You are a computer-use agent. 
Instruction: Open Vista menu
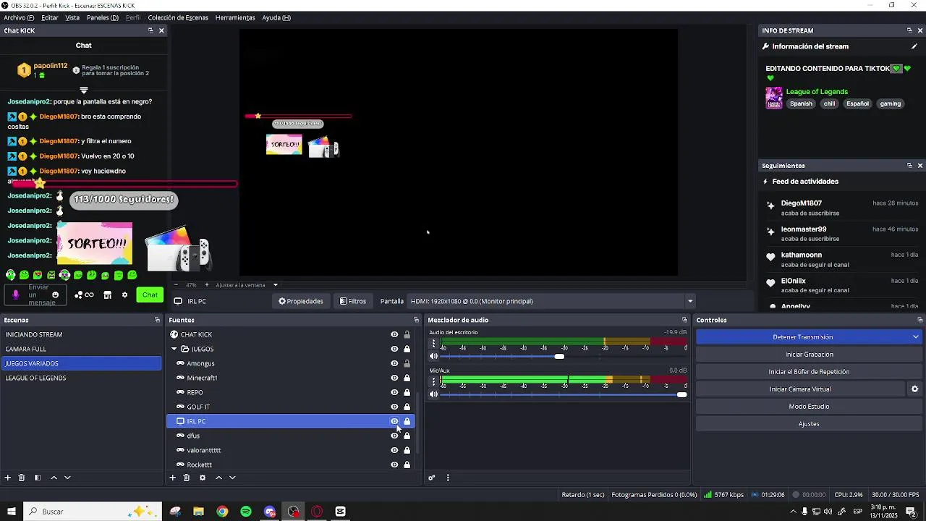[x=72, y=17]
